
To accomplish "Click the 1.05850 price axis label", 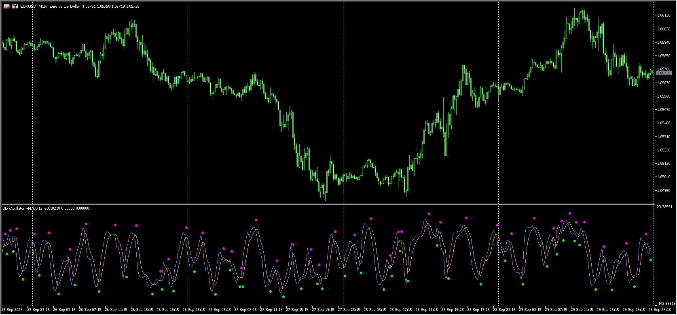I will (664, 56).
